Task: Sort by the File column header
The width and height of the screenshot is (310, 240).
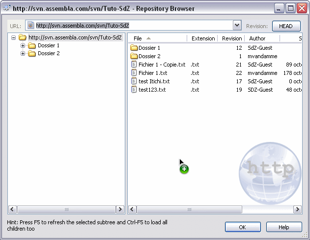Action: [158, 38]
